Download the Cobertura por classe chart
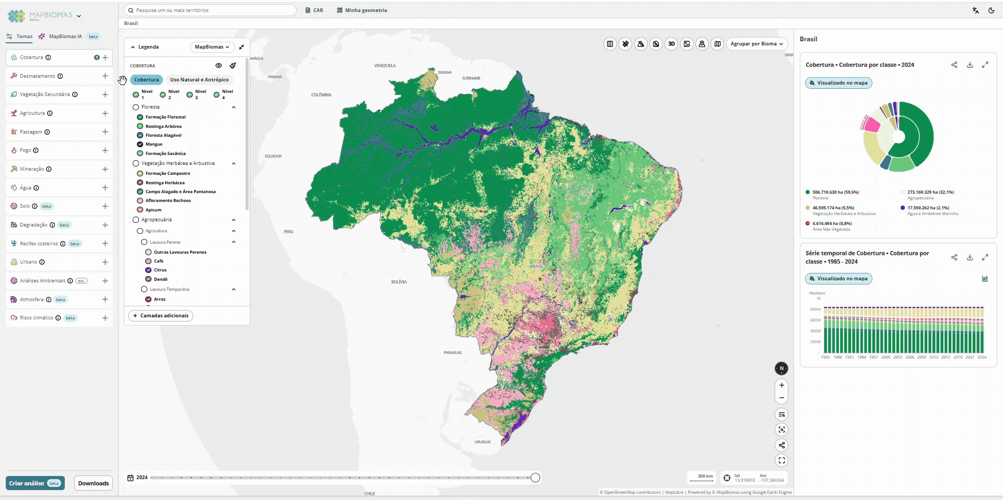This screenshot has height=500, width=1003. pos(970,65)
